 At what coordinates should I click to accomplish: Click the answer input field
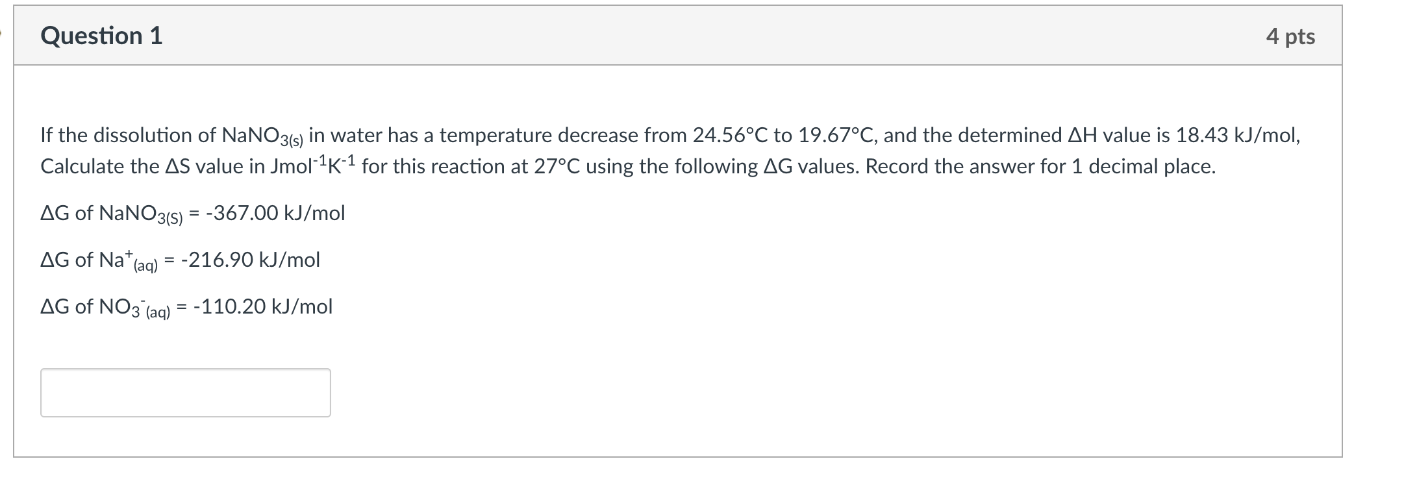pyautogui.click(x=185, y=393)
